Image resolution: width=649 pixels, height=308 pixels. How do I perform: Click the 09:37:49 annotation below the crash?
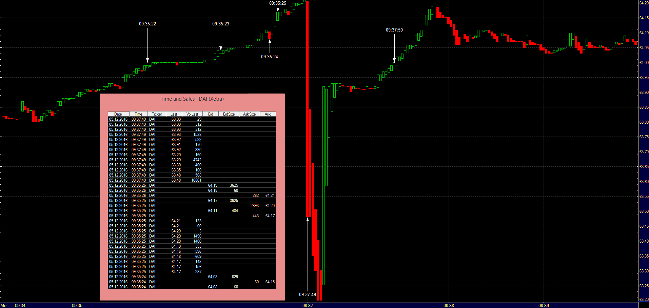(x=307, y=295)
